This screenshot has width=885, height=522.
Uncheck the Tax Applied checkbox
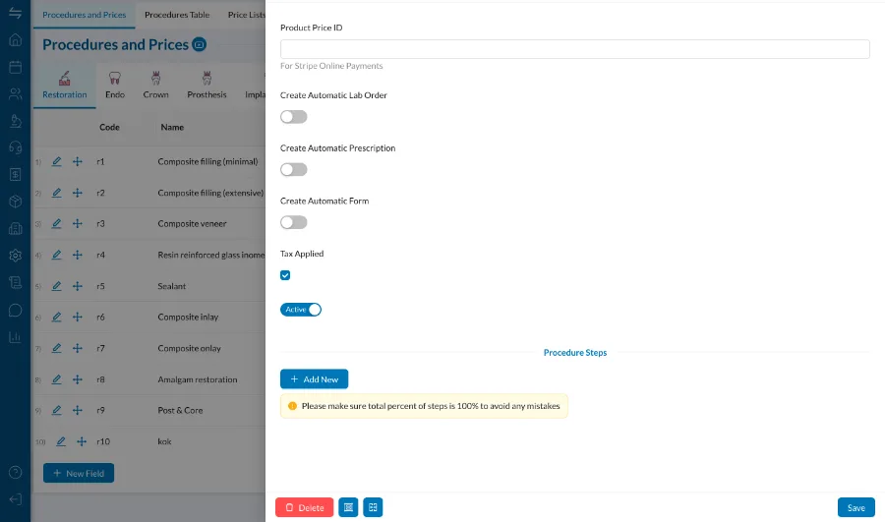pyautogui.click(x=285, y=275)
